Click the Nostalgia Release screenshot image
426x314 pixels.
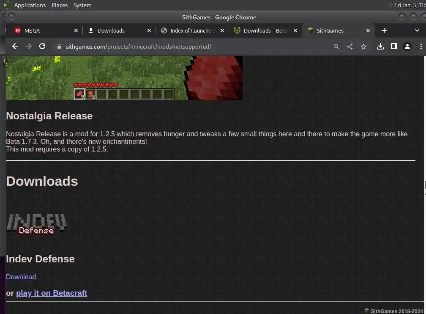point(124,78)
